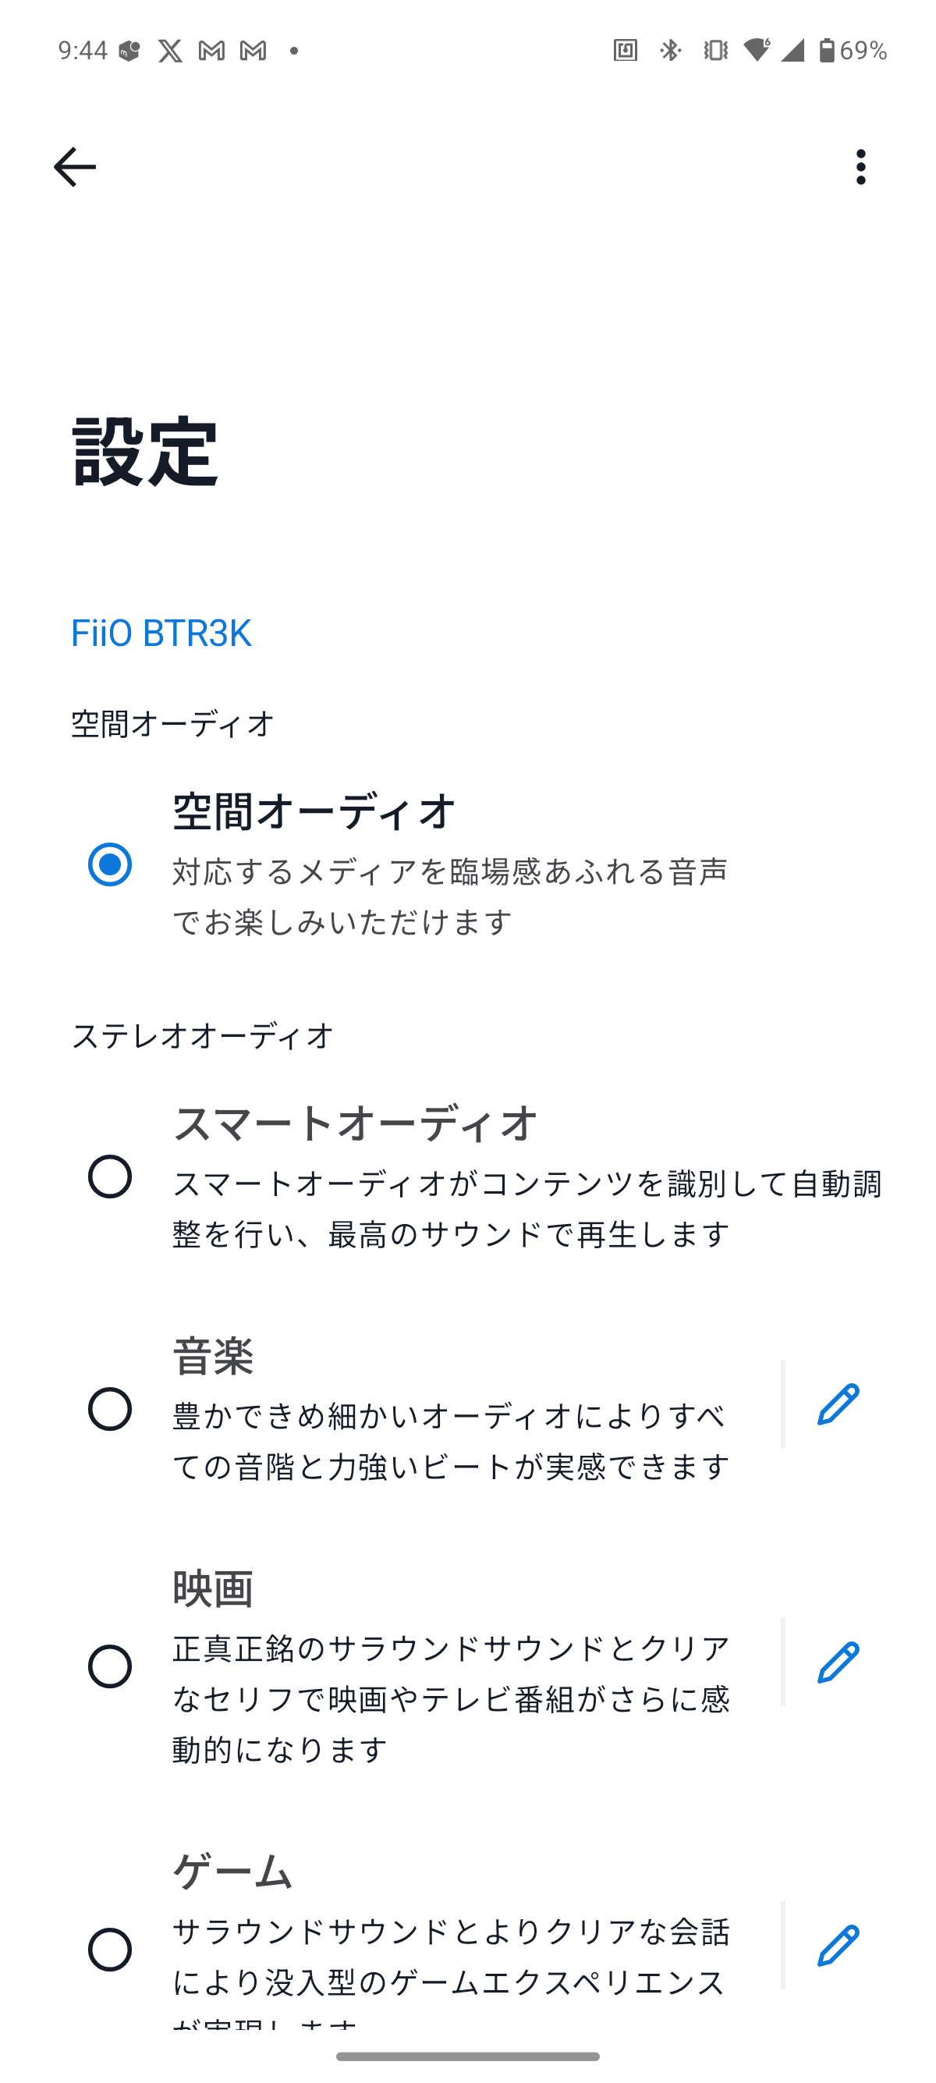Viewport: 936px width, 2083px height.
Task: Tap the first Gmail notification icon
Action: click(212, 51)
